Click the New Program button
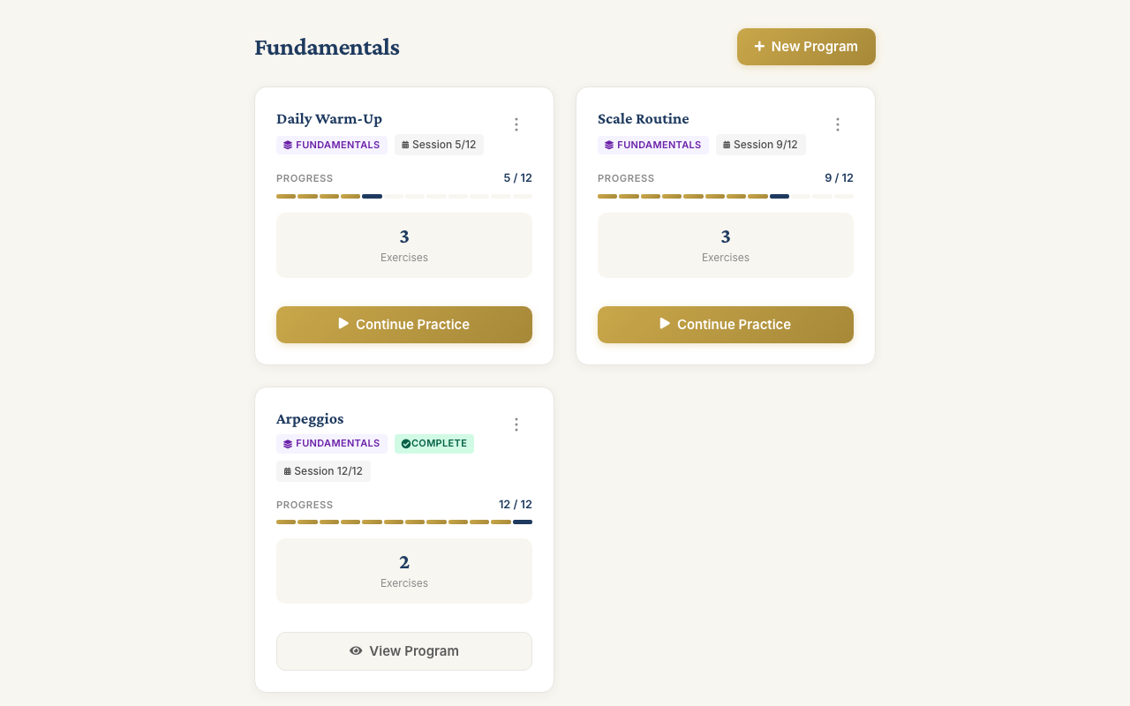The height and width of the screenshot is (706, 1130). tap(806, 47)
